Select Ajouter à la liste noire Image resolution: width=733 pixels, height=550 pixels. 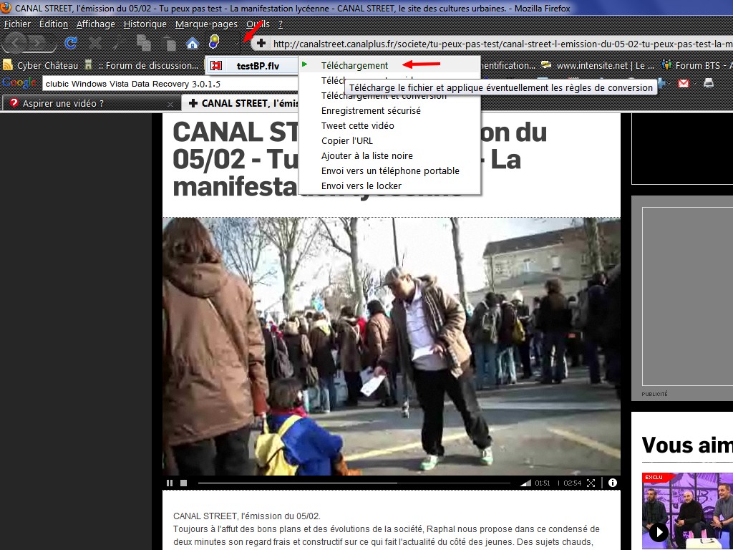[x=366, y=156]
